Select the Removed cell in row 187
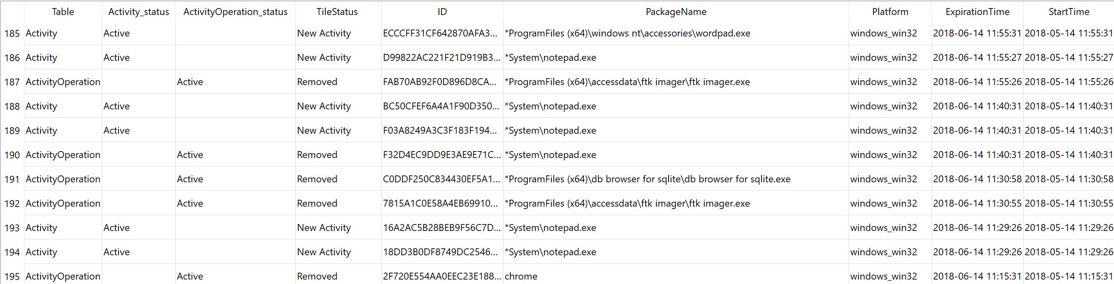This screenshot has height=284, width=1114. [317, 82]
